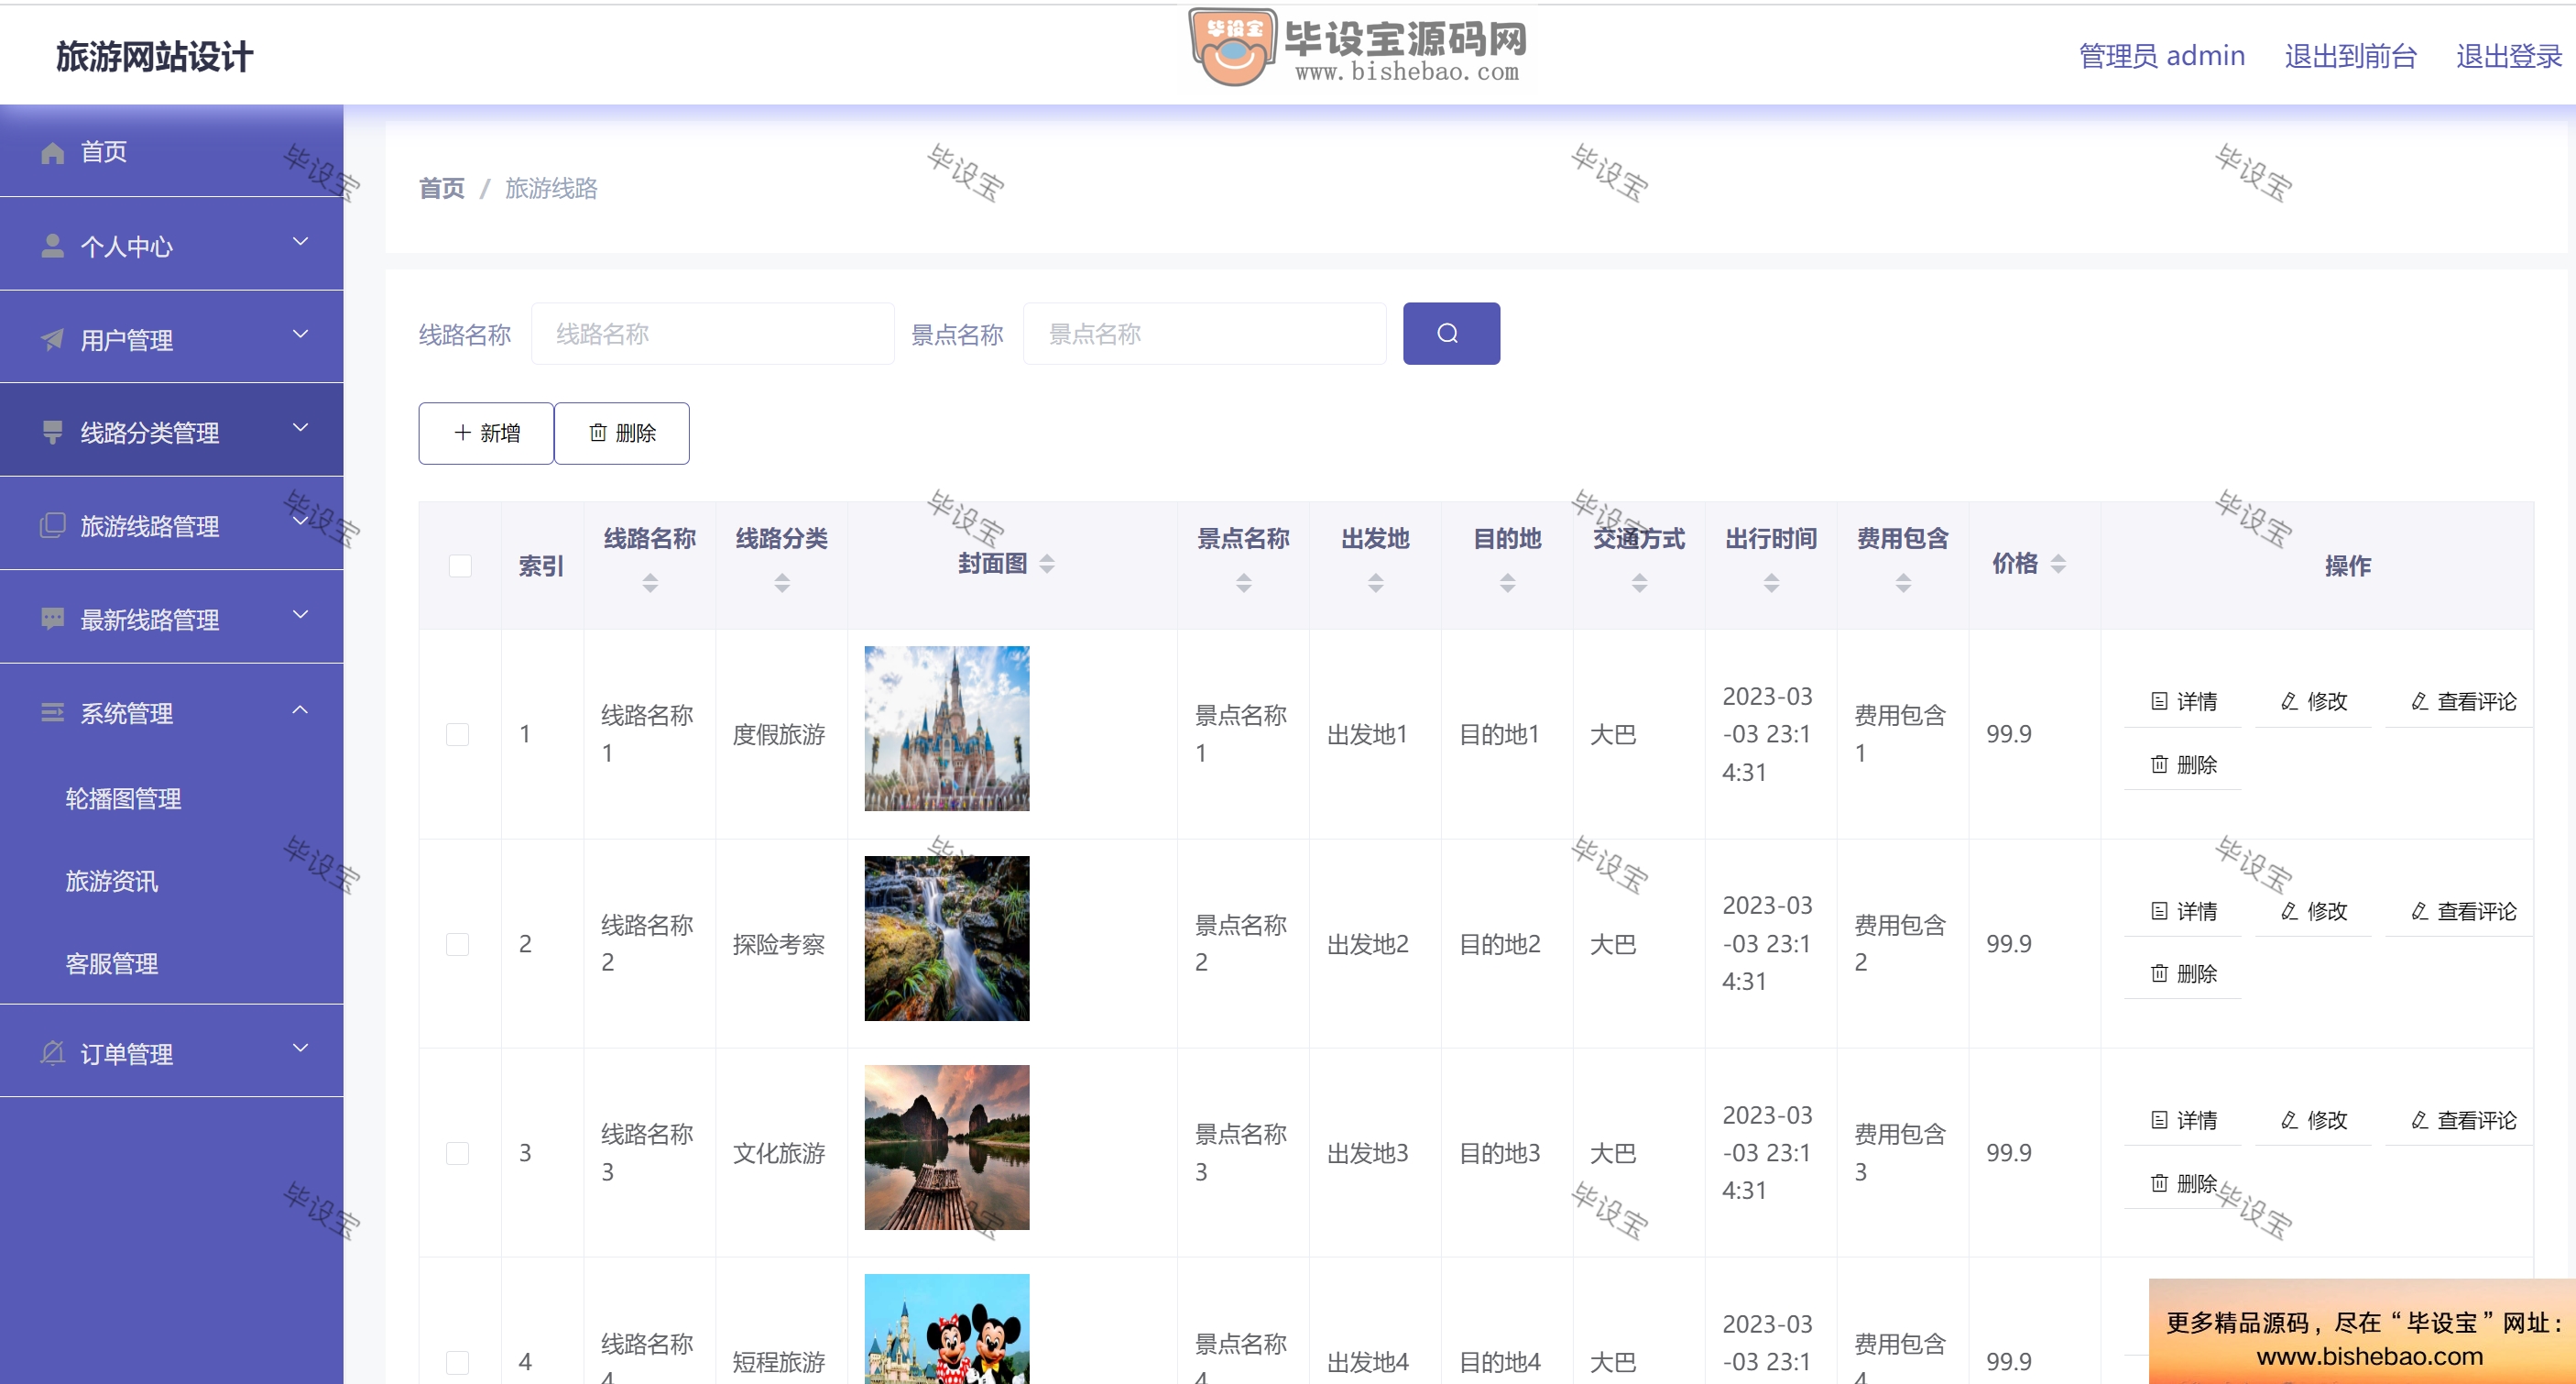Image resolution: width=2576 pixels, height=1384 pixels.
Task: Expand the 最新线路管理 chevron
Action: (x=300, y=615)
